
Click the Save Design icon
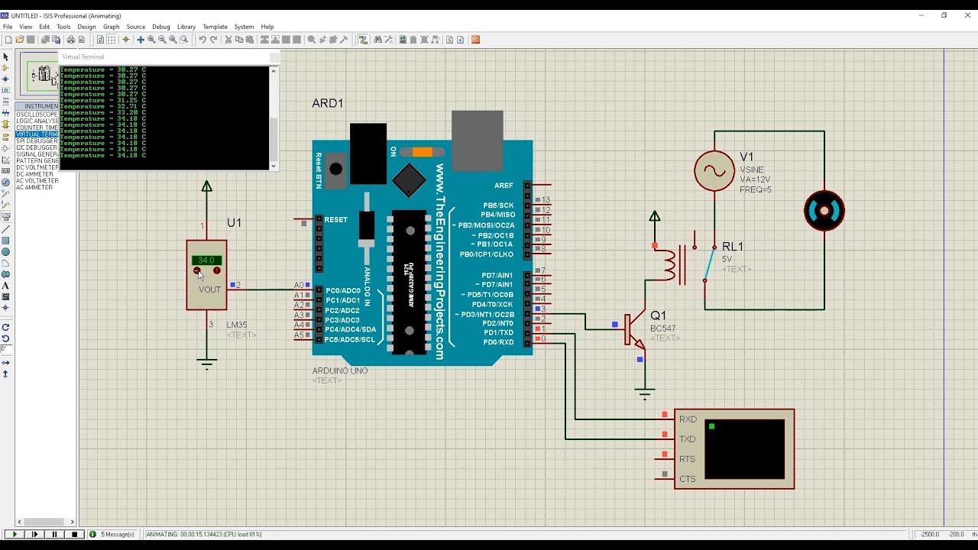(31, 40)
